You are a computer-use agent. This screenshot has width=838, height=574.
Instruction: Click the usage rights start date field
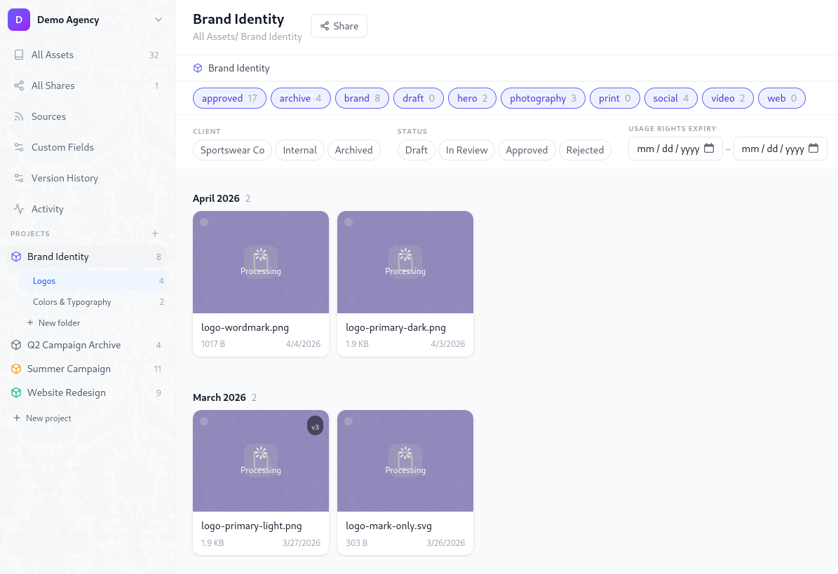pos(675,149)
